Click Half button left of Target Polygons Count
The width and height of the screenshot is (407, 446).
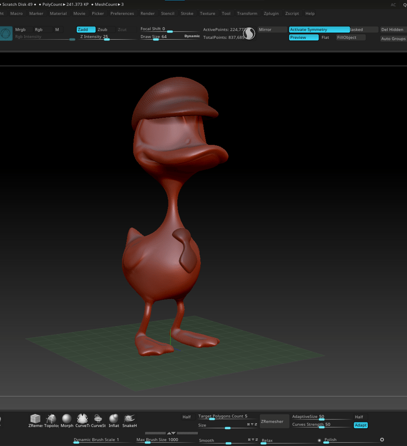(x=187, y=417)
